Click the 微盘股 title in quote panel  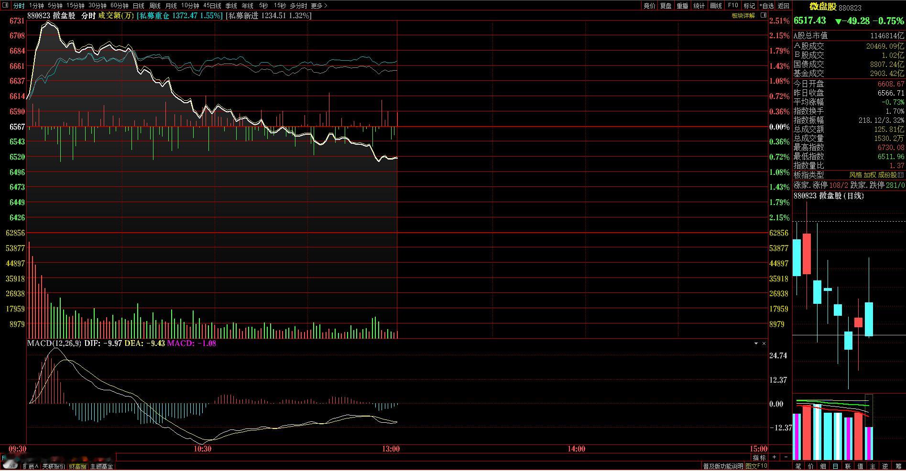coord(823,7)
